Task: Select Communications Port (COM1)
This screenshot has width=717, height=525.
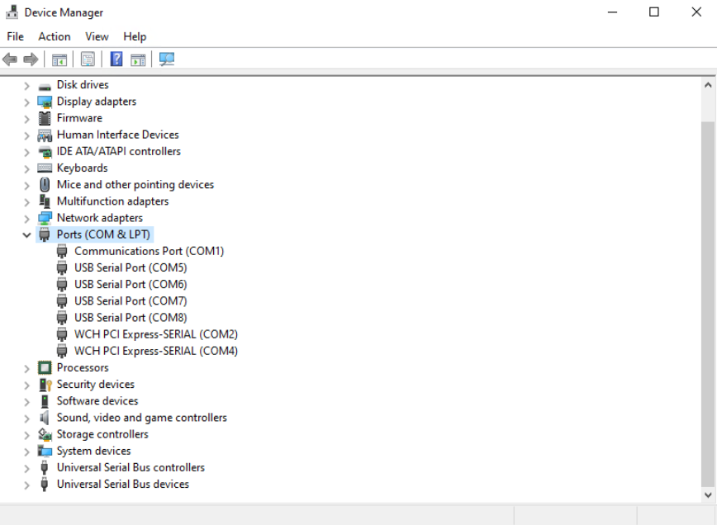Action: [149, 251]
